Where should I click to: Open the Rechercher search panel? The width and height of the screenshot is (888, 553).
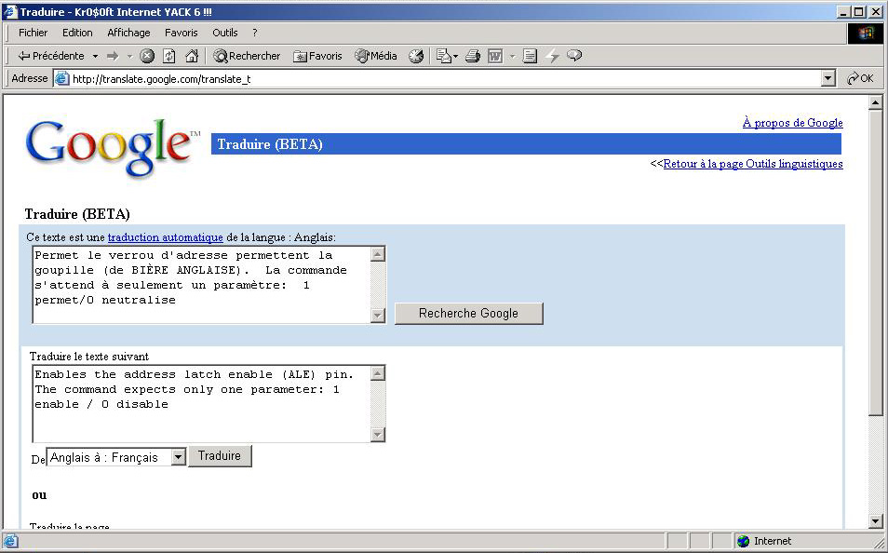click(247, 56)
